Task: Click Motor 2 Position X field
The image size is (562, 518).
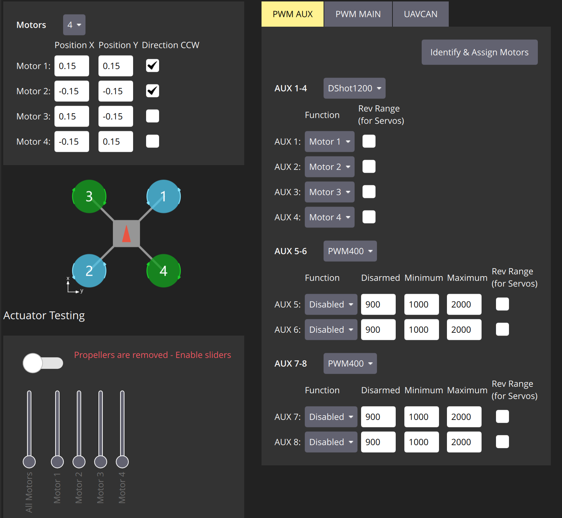Action: point(72,91)
